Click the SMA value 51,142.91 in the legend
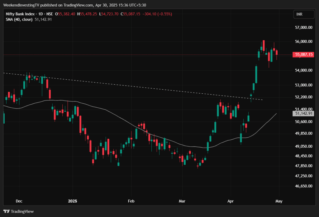 coord(43,20)
